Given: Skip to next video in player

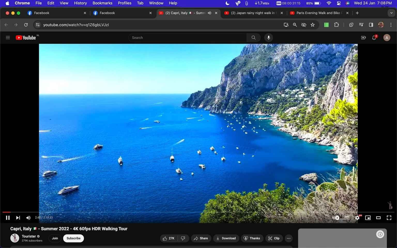Looking at the screenshot, I should [18, 218].
